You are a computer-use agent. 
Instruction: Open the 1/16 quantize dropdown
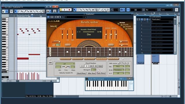167,10
